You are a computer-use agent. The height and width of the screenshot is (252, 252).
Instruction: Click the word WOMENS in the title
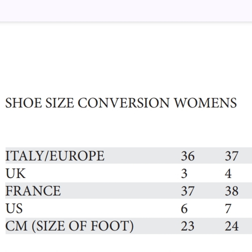(205, 103)
